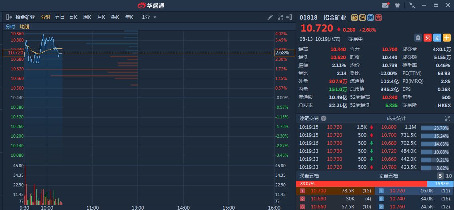Switch to 周K chart tab

pyautogui.click(x=87, y=17)
